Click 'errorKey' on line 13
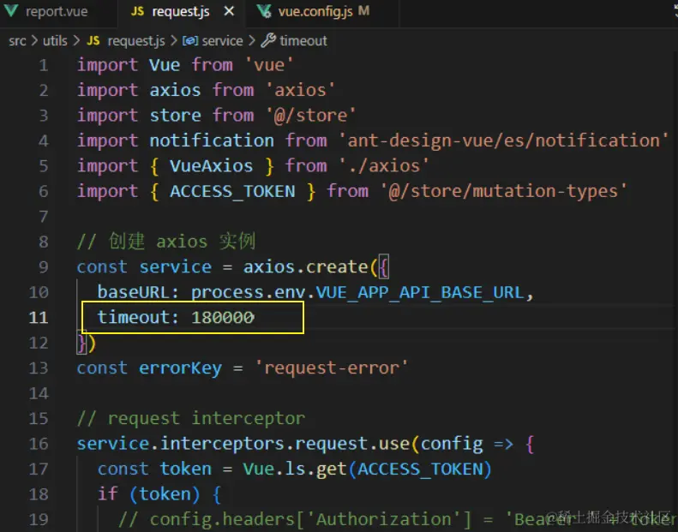This screenshot has width=678, height=532. click(x=180, y=368)
